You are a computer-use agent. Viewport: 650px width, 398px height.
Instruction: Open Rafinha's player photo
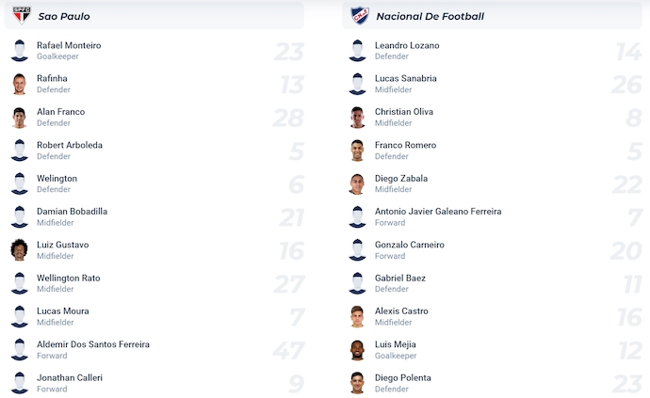point(20,85)
